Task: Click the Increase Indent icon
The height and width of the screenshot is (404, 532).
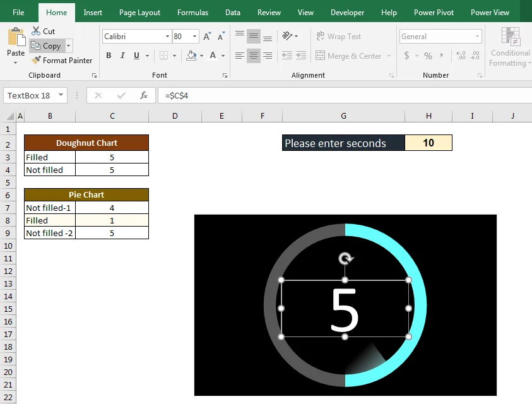Action: [x=302, y=56]
